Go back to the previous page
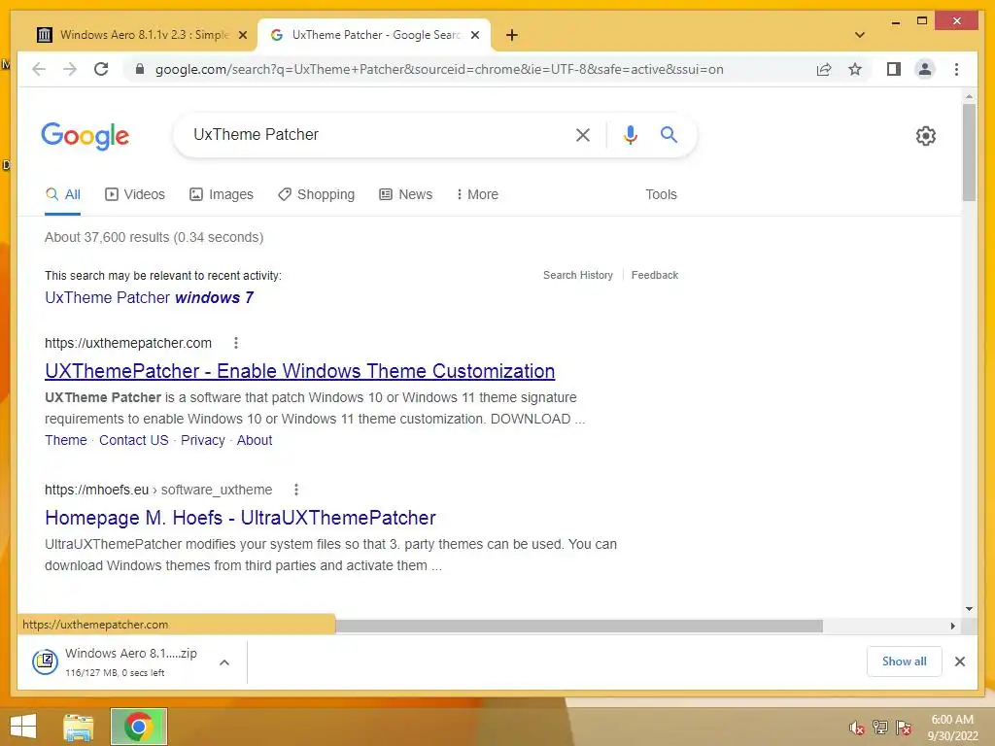The height and width of the screenshot is (746, 995). 39,69
